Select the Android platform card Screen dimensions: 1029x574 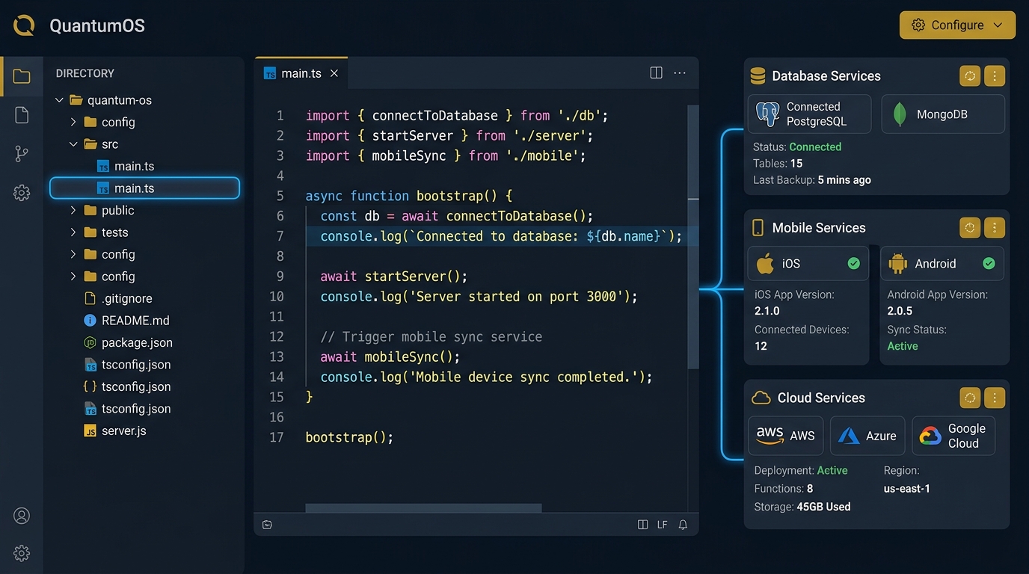click(x=942, y=263)
